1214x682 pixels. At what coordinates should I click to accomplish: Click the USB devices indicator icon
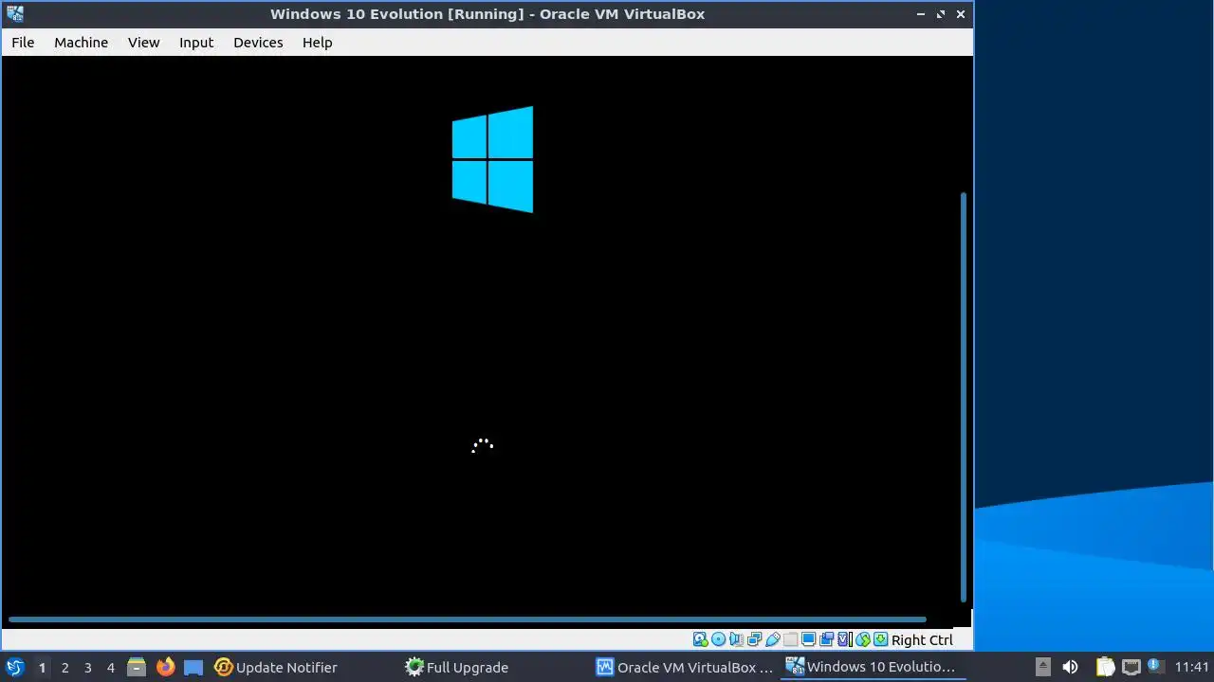[773, 639]
